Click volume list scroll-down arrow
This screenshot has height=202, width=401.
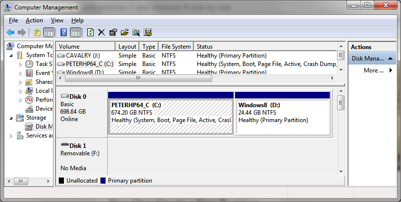point(341,69)
